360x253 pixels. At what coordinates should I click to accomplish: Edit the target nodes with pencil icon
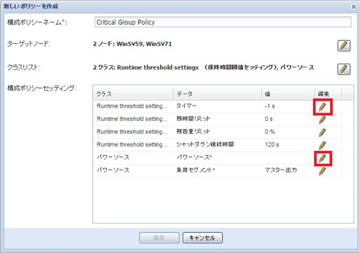click(344, 46)
